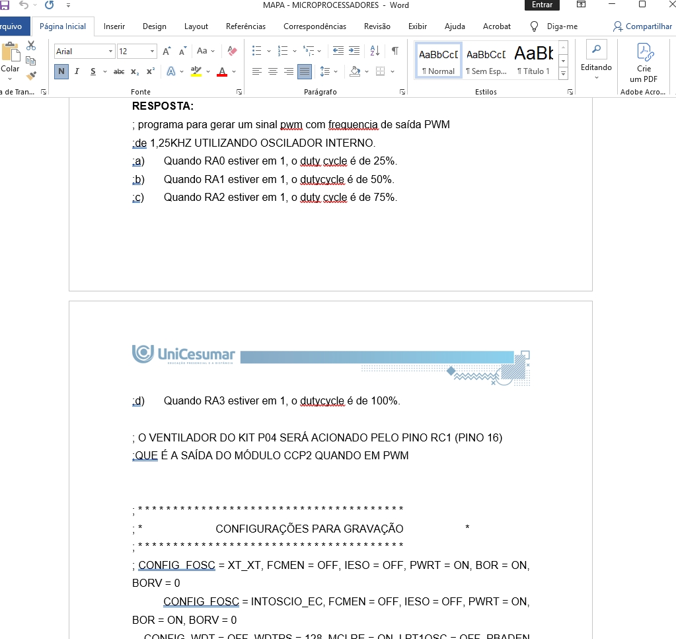676x639 pixels.
Task: Click the Entrar sign-in button
Action: [542, 5]
